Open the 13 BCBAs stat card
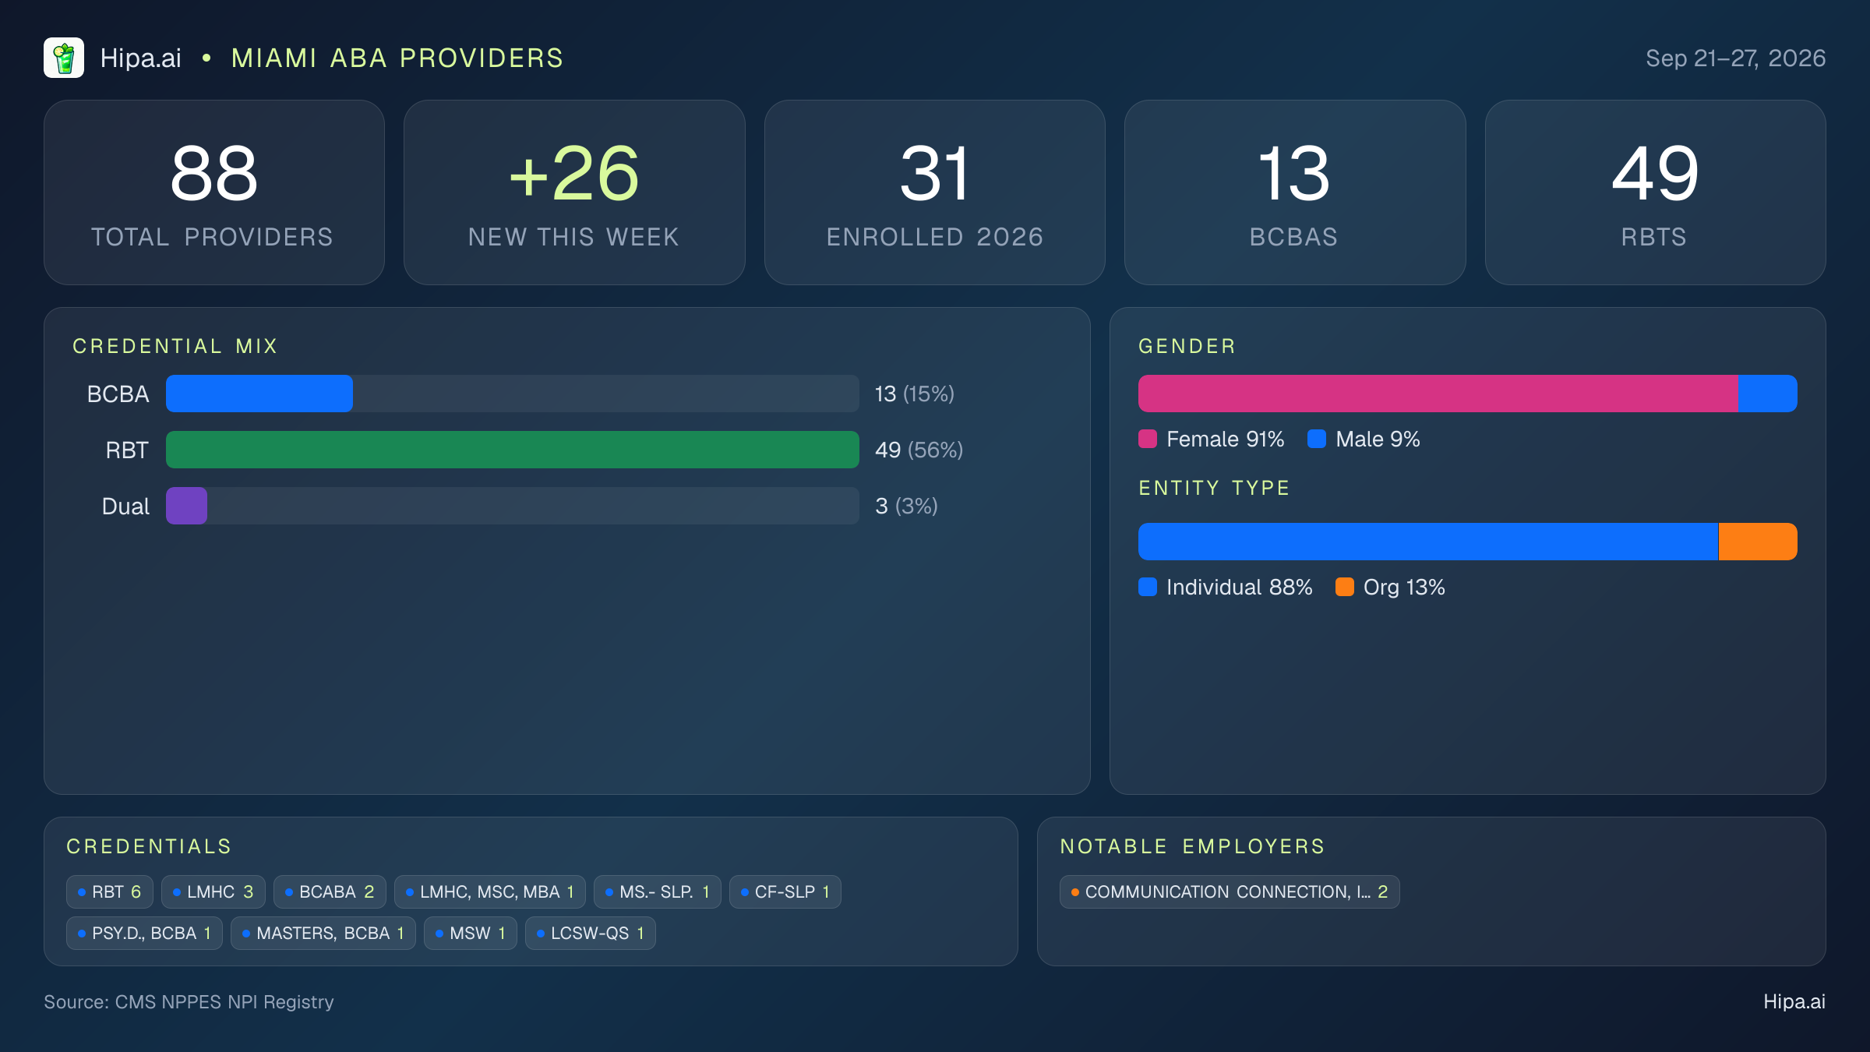 (x=1295, y=192)
